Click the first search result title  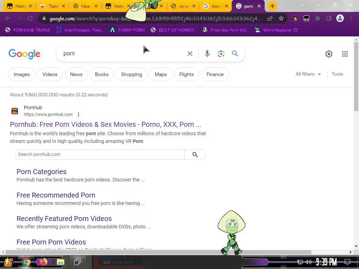[106, 124]
